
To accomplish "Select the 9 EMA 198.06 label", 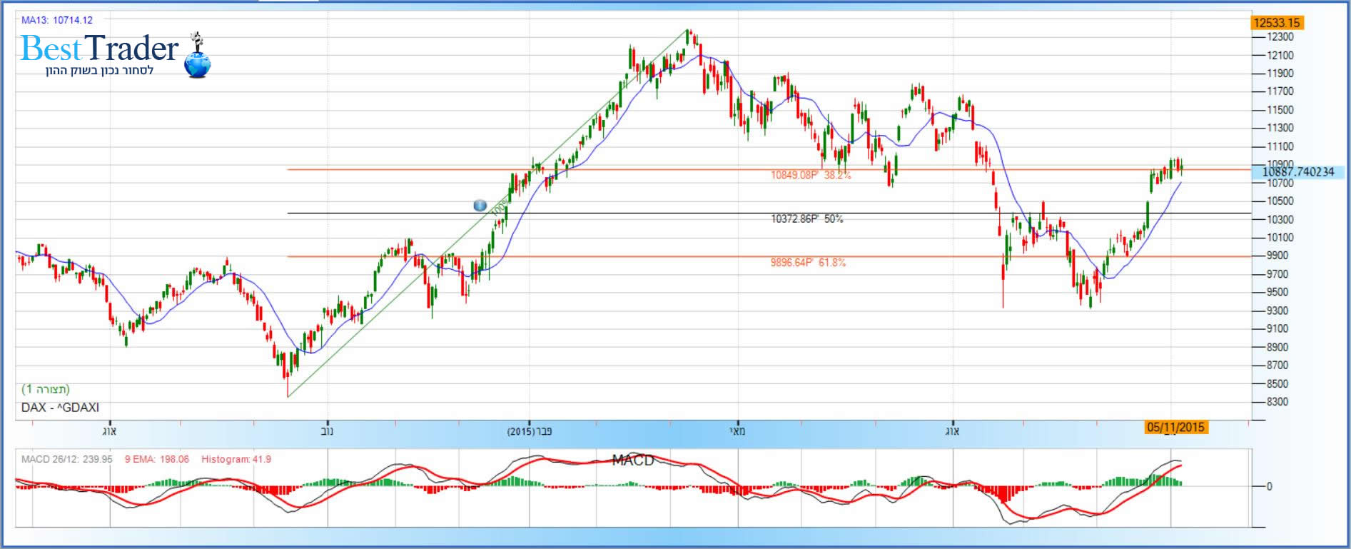I will click(157, 459).
